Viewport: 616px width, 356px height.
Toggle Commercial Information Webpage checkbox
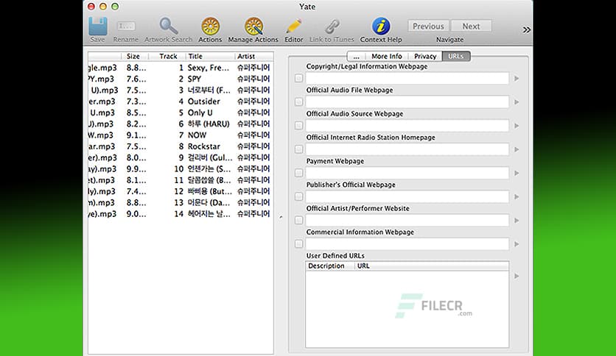coord(299,244)
